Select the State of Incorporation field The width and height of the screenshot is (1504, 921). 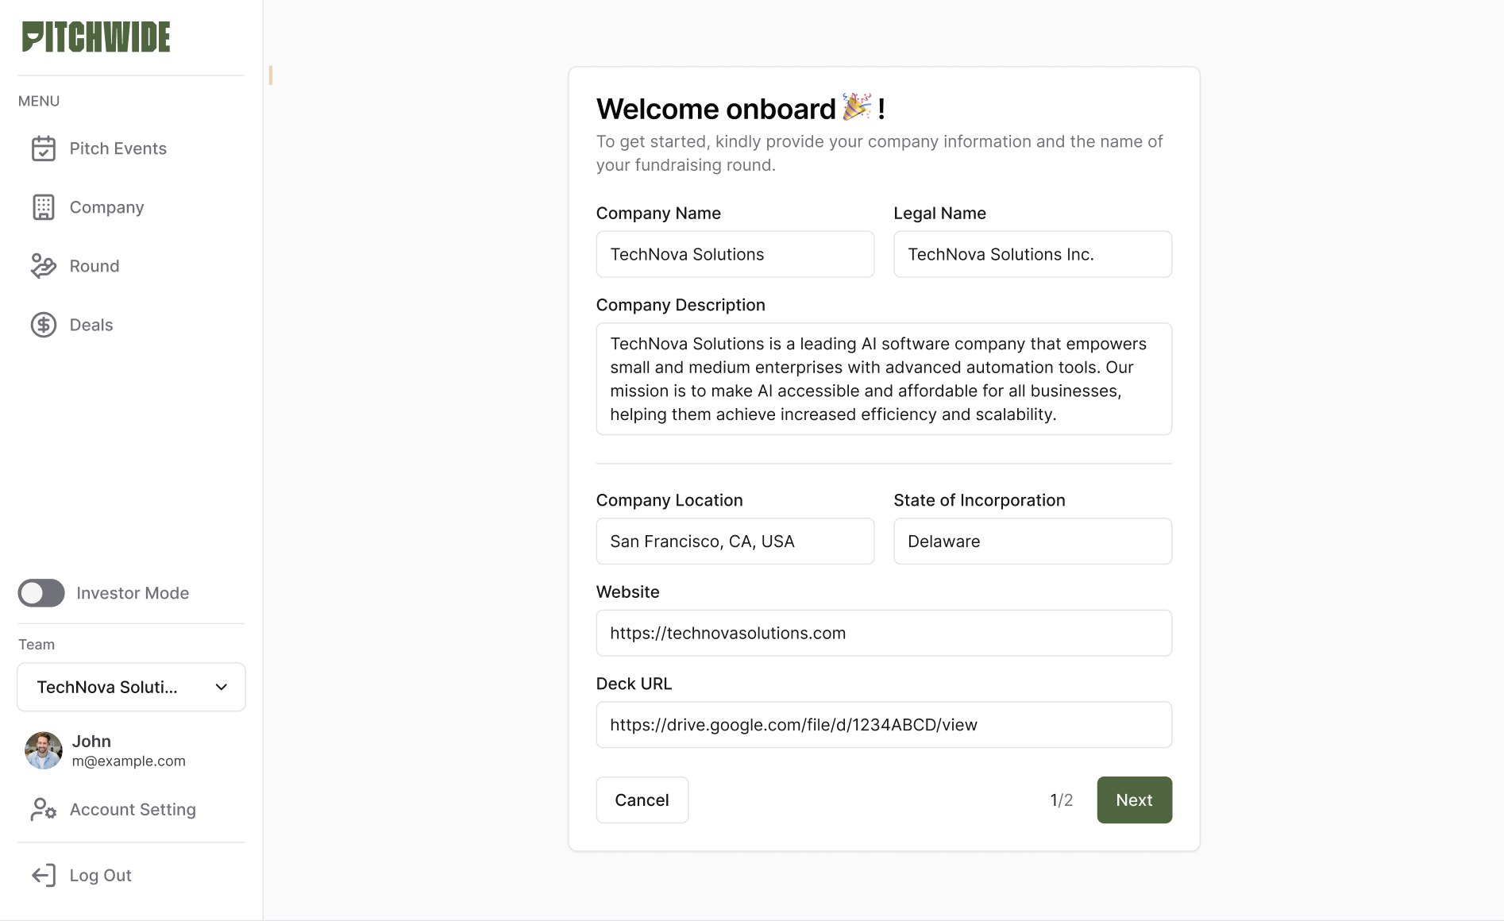[x=1032, y=541]
